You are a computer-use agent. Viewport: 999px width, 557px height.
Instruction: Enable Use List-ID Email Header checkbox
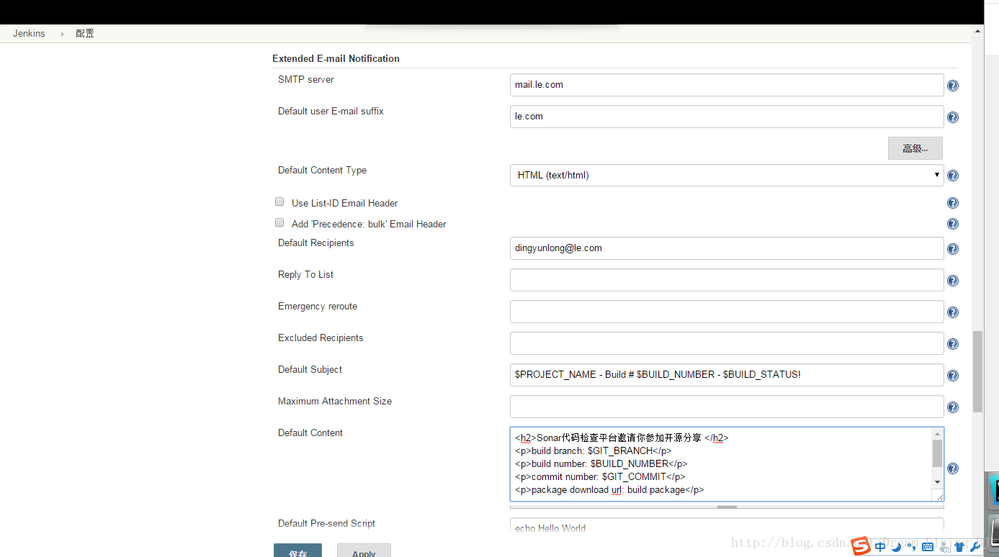pos(279,202)
